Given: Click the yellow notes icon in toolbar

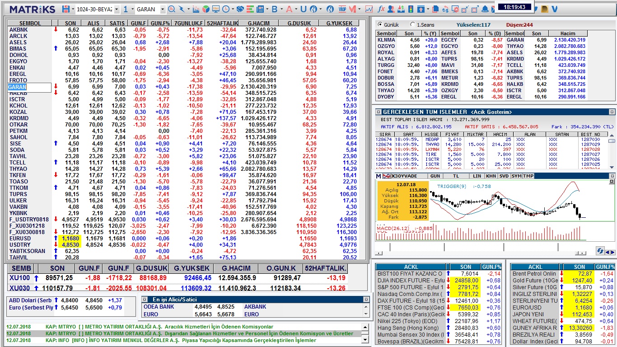Looking at the screenshot, I should (544, 9).
